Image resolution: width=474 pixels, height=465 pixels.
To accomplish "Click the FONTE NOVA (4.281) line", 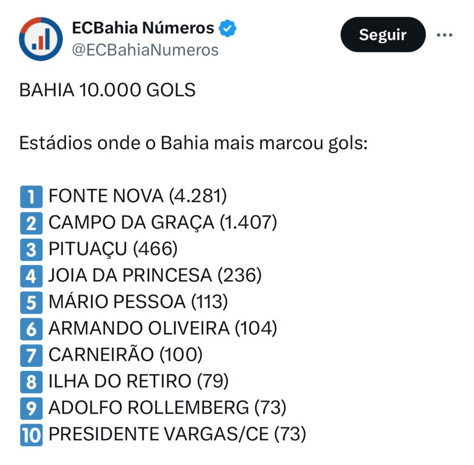I will [138, 197].
